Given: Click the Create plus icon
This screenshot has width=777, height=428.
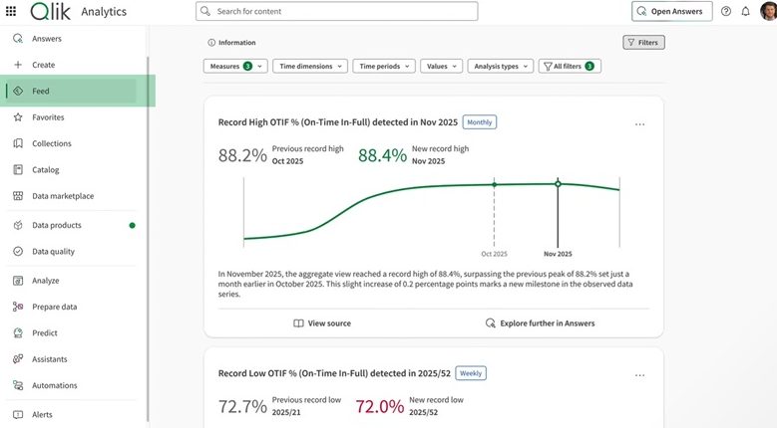Looking at the screenshot, I should (x=18, y=65).
